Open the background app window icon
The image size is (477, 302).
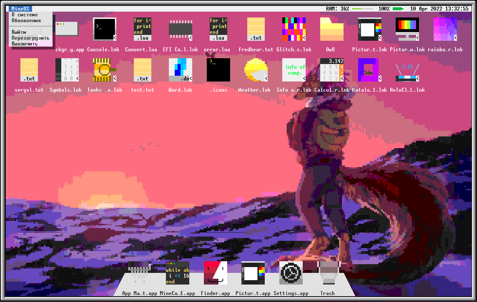point(67,29)
